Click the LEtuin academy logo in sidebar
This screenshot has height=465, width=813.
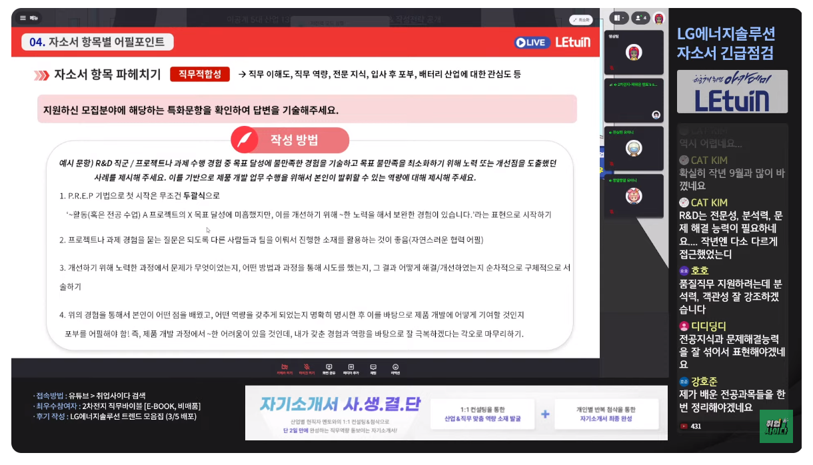[x=732, y=92]
